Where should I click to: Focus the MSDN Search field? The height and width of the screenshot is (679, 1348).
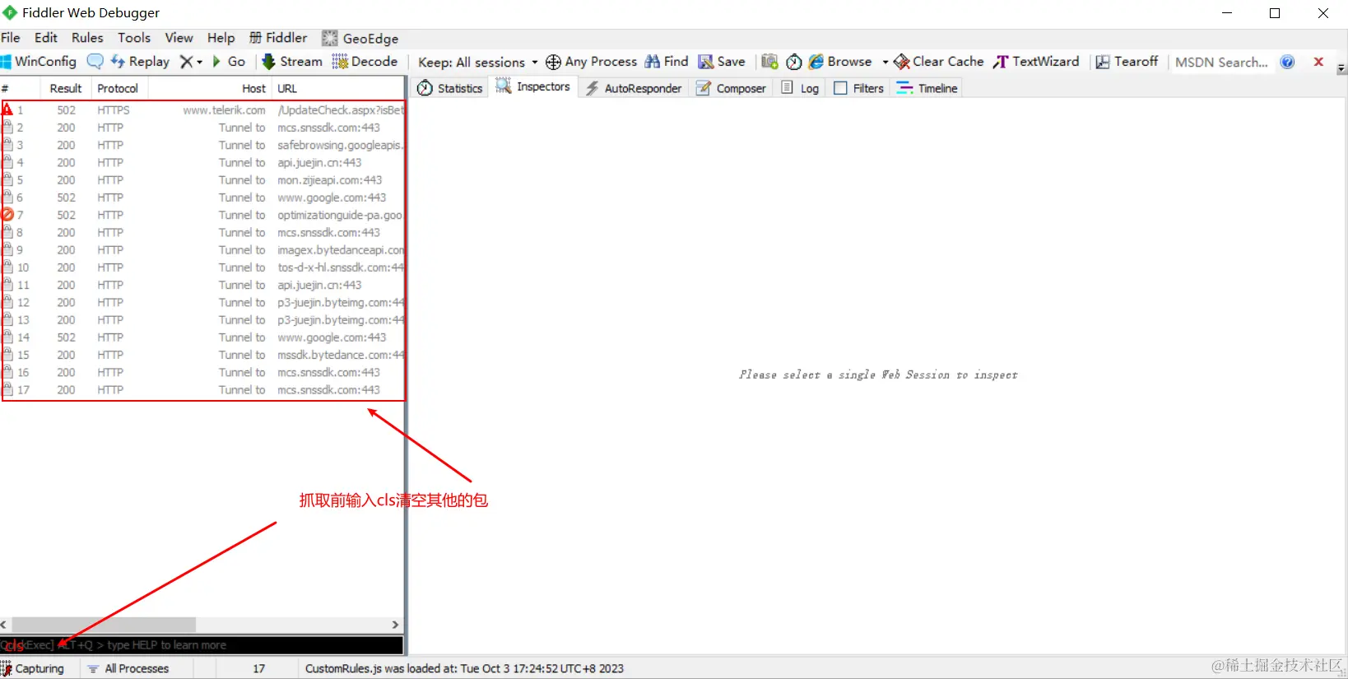1221,63
